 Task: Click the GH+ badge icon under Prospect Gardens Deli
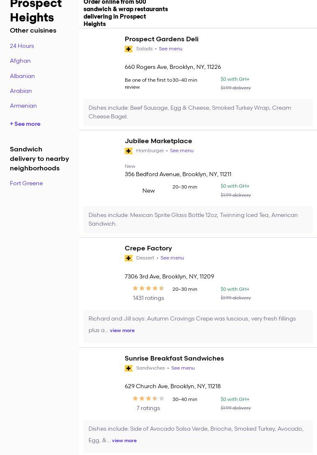coord(128,49)
